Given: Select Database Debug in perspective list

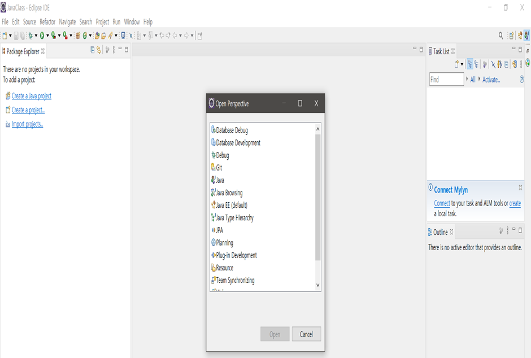Looking at the screenshot, I should [x=232, y=130].
